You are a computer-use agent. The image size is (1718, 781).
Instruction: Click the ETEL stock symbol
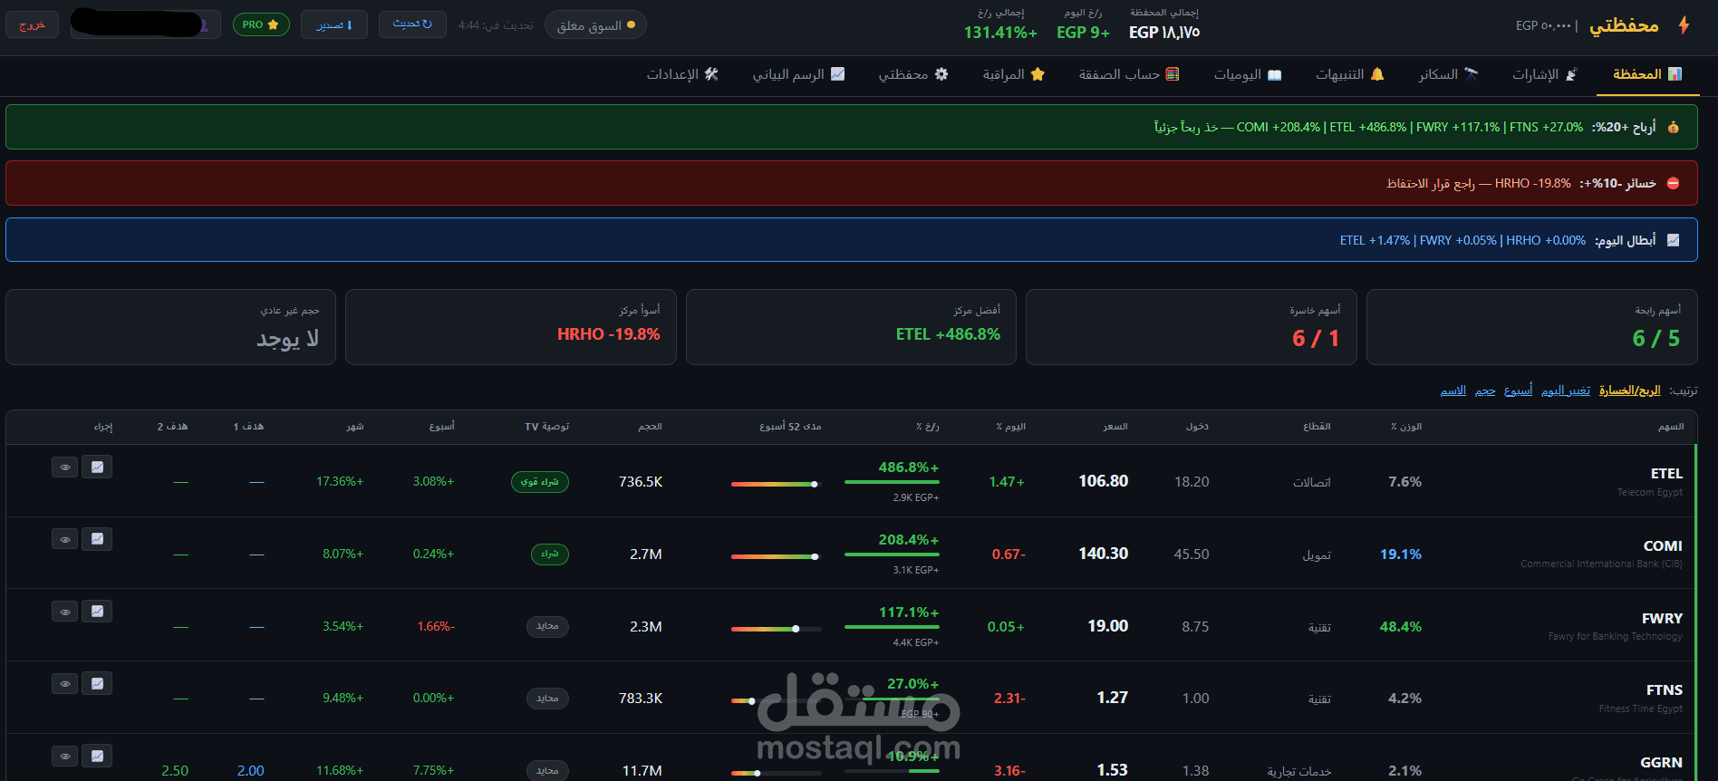point(1666,473)
